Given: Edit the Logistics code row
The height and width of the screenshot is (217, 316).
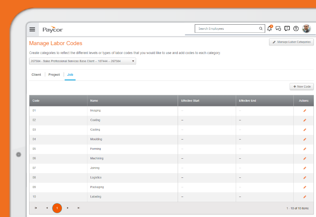Looking at the screenshot, I should [x=305, y=178].
